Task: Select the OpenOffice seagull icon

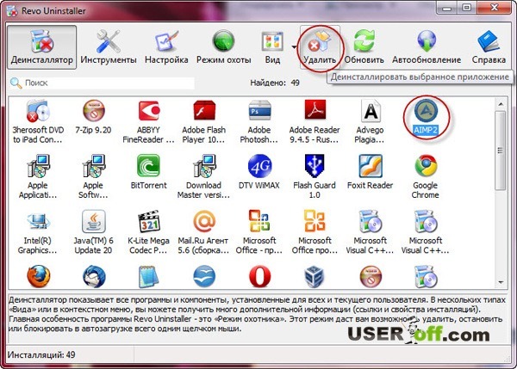Action: tap(204, 276)
